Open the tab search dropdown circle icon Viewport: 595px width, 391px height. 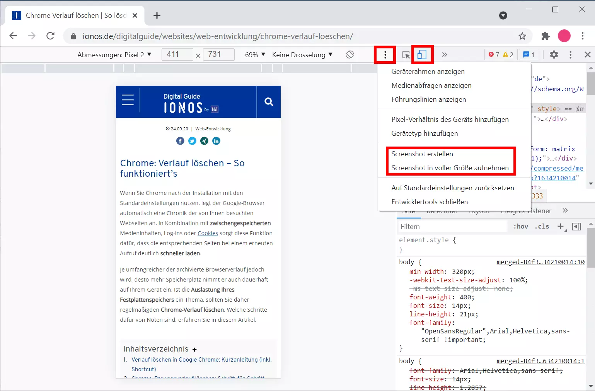(503, 15)
